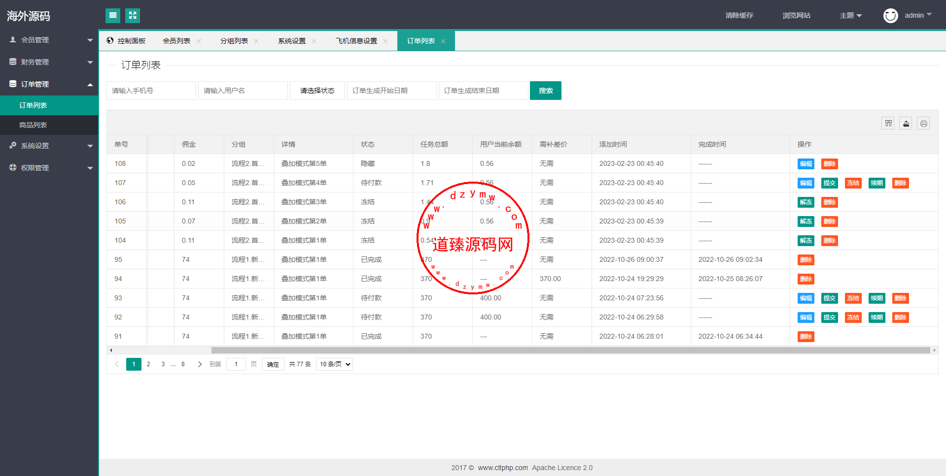
Task: Click the admin avatar icon
Action: 890,16
